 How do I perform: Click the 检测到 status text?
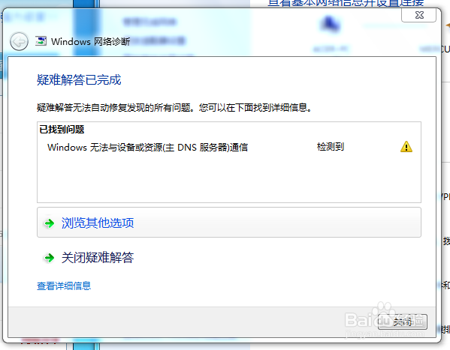click(x=331, y=147)
